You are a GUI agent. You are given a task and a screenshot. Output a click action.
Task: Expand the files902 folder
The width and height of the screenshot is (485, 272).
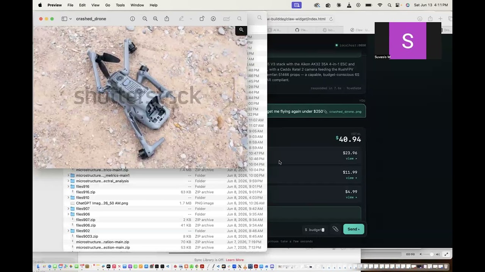click(x=69, y=231)
